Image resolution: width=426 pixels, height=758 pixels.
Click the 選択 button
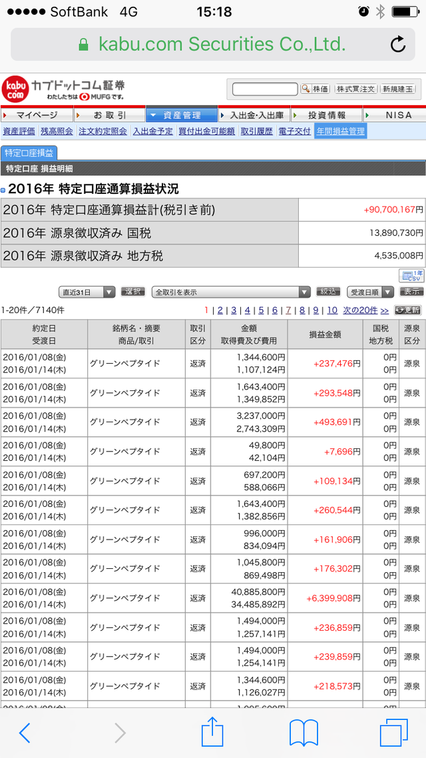click(133, 292)
